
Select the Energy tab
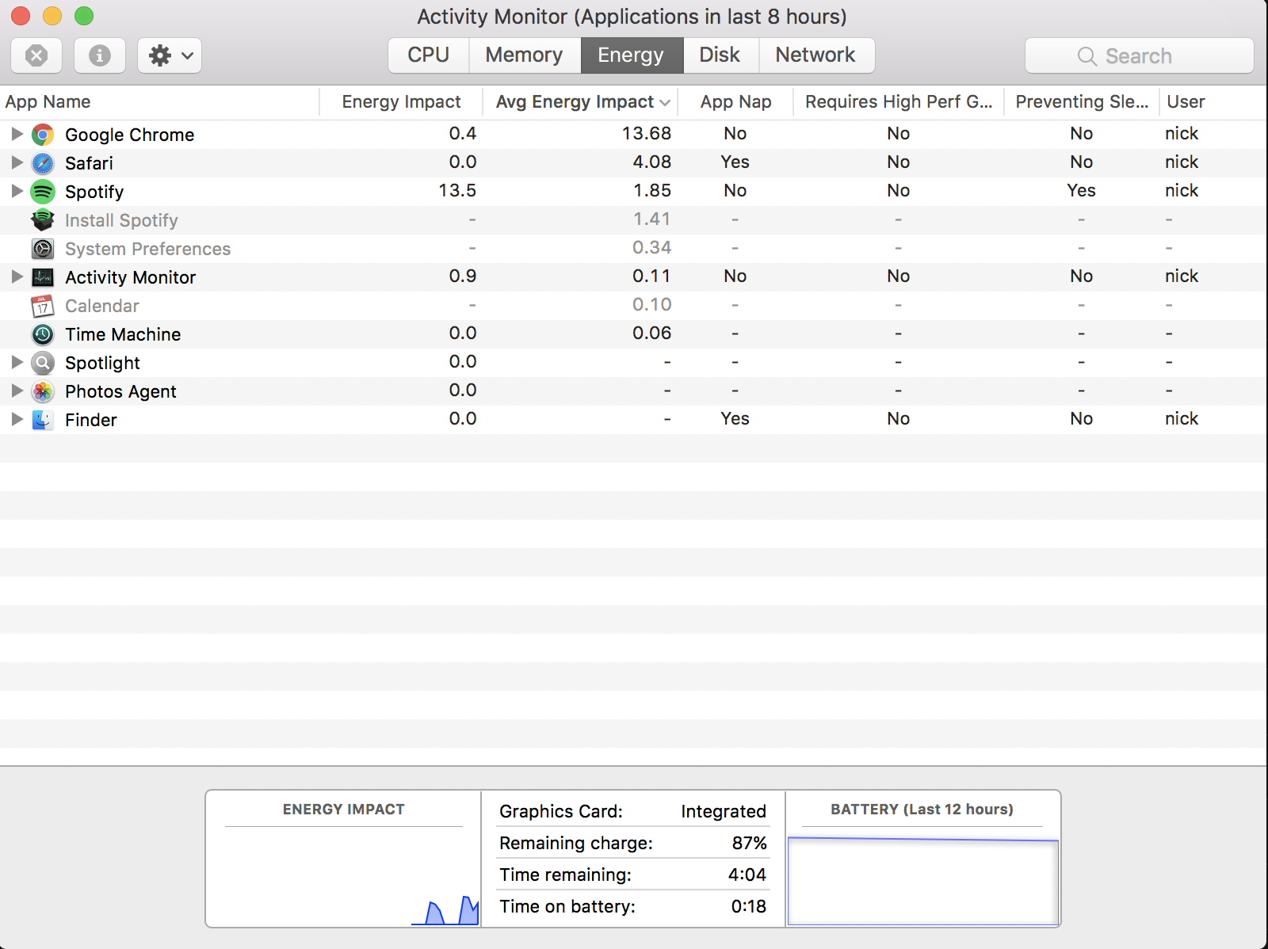tap(632, 55)
